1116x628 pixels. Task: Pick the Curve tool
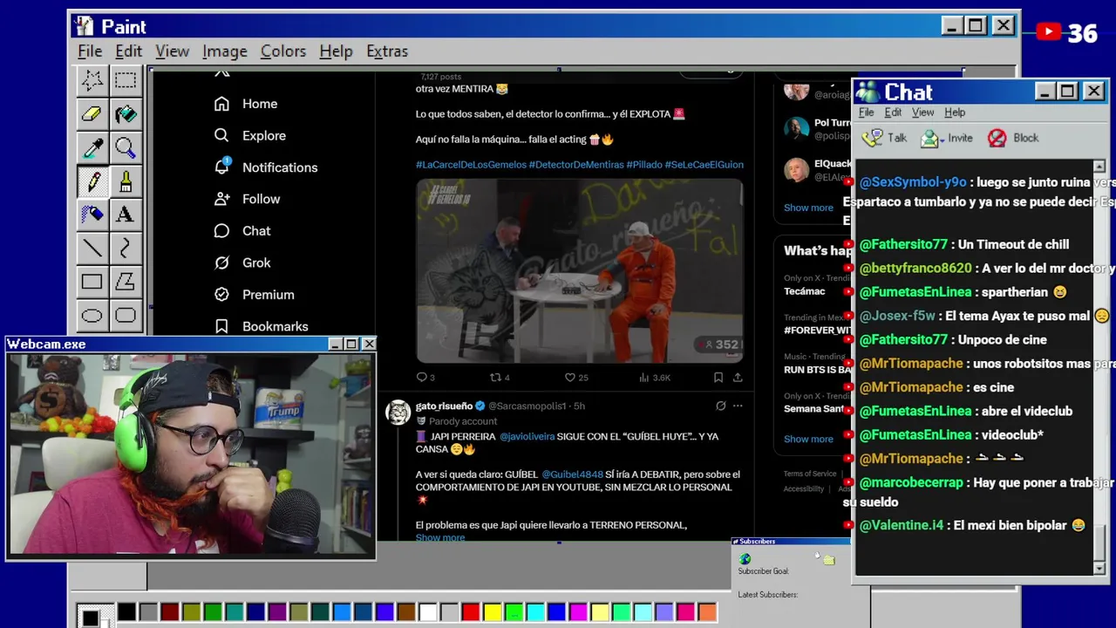126,249
